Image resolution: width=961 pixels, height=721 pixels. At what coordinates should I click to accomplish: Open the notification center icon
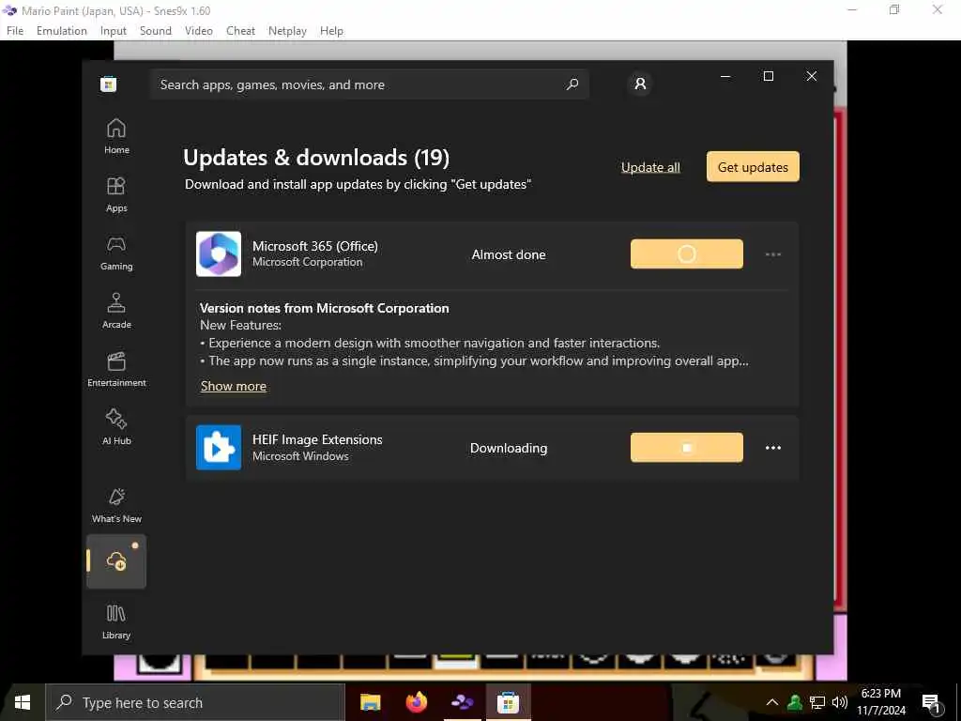click(x=932, y=703)
